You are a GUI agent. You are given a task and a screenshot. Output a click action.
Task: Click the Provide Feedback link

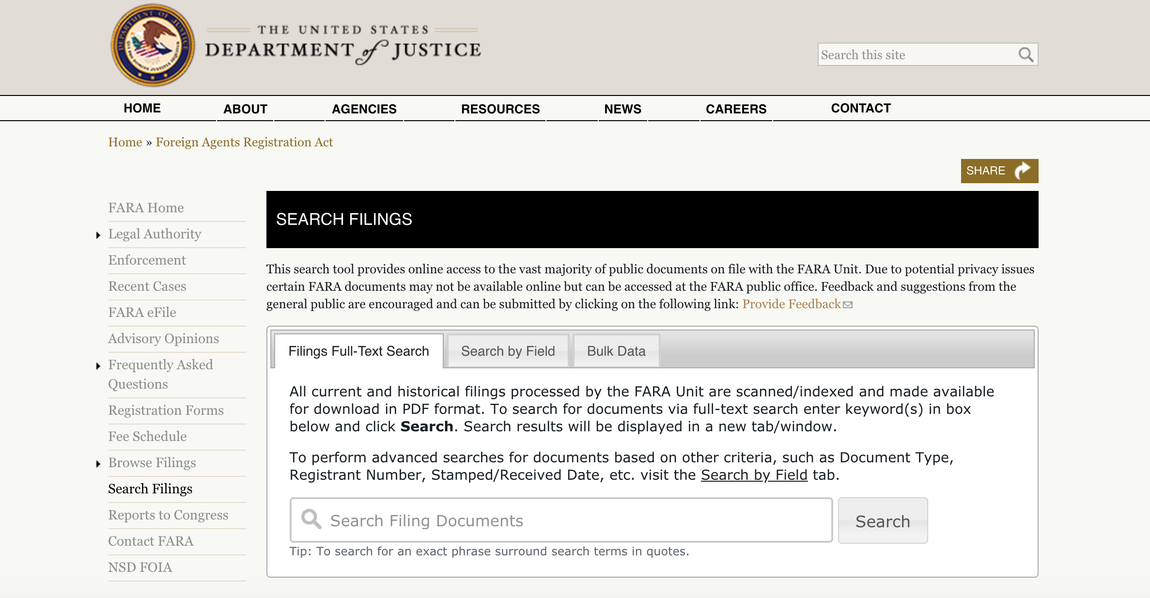pos(792,304)
